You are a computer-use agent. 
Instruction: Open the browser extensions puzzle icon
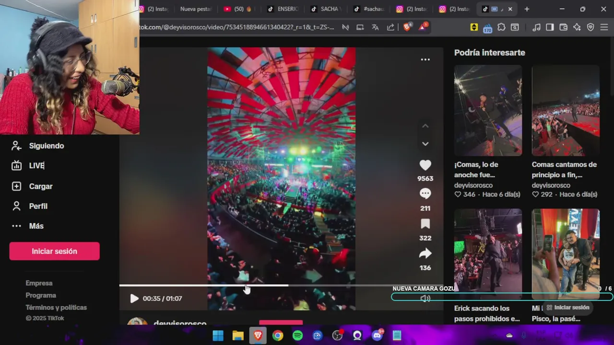(x=501, y=27)
